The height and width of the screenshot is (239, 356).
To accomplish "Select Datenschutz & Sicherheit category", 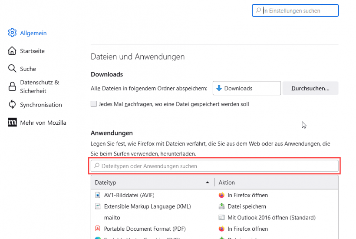I will click(x=33, y=86).
